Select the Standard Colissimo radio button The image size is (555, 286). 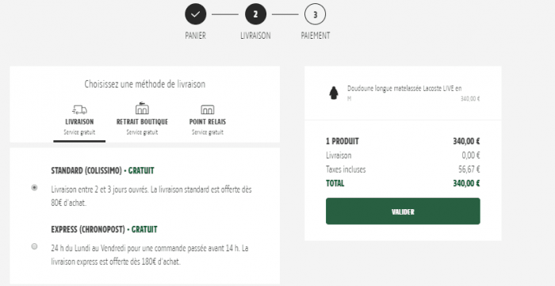[x=34, y=188]
